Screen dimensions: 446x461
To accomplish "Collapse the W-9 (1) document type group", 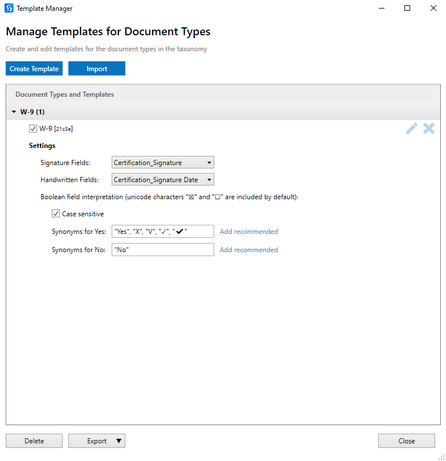I will point(14,112).
